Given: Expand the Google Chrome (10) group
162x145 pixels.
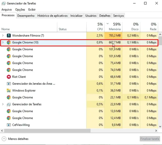Looking at the screenshot, I should (x=3, y=42).
